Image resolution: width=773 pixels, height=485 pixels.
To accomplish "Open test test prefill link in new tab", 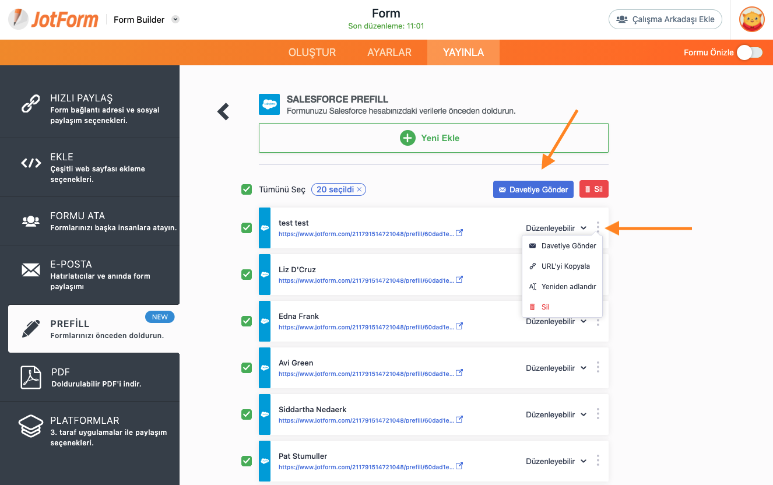I will 459,233.
